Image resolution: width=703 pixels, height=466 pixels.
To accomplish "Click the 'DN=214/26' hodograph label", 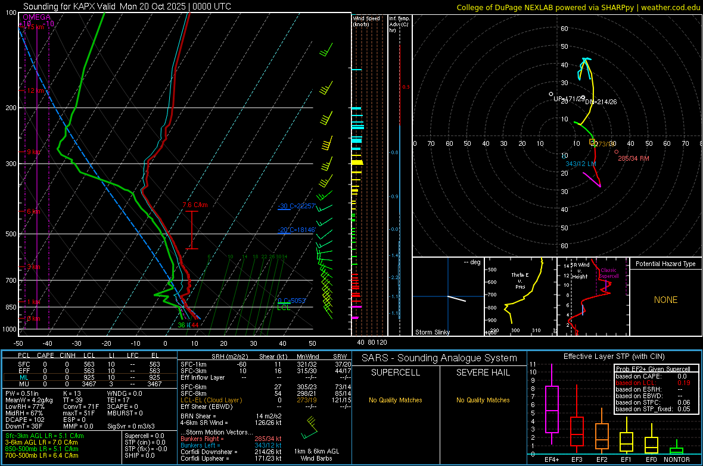I will tap(601, 102).
